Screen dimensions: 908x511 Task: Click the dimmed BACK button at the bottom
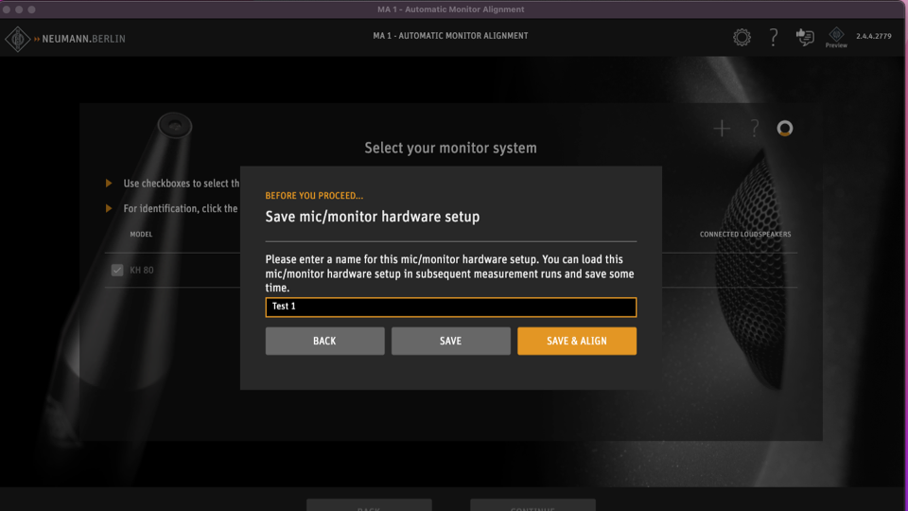369,505
